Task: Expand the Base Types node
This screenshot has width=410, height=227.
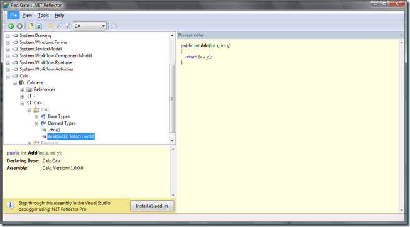Action: [x=36, y=117]
